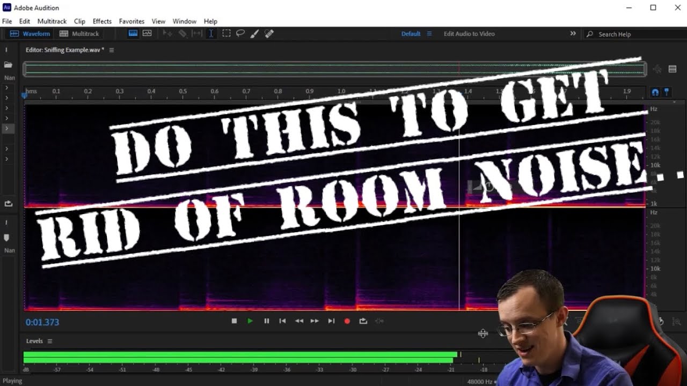Click the timeline ruler at 0.5
Screen dimensions: 687x386
[x=183, y=92]
